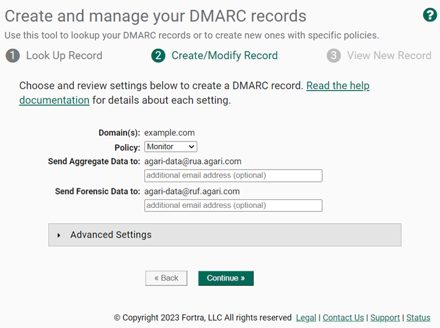The width and height of the screenshot is (440, 328).
Task: Focus the aggregate data additional email field
Action: pos(233,176)
